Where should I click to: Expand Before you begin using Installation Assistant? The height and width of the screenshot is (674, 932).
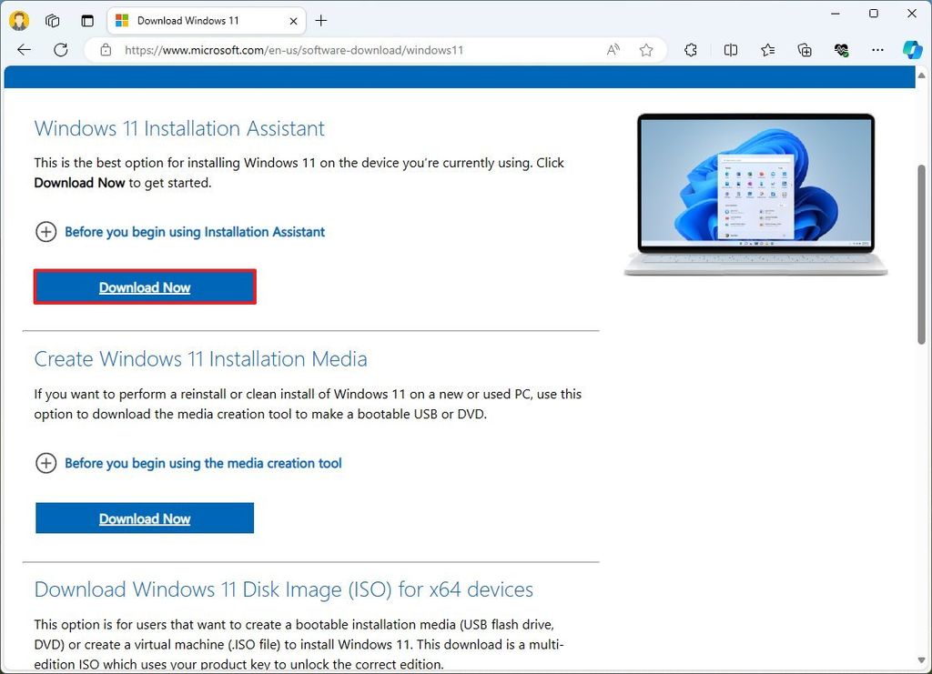46,232
